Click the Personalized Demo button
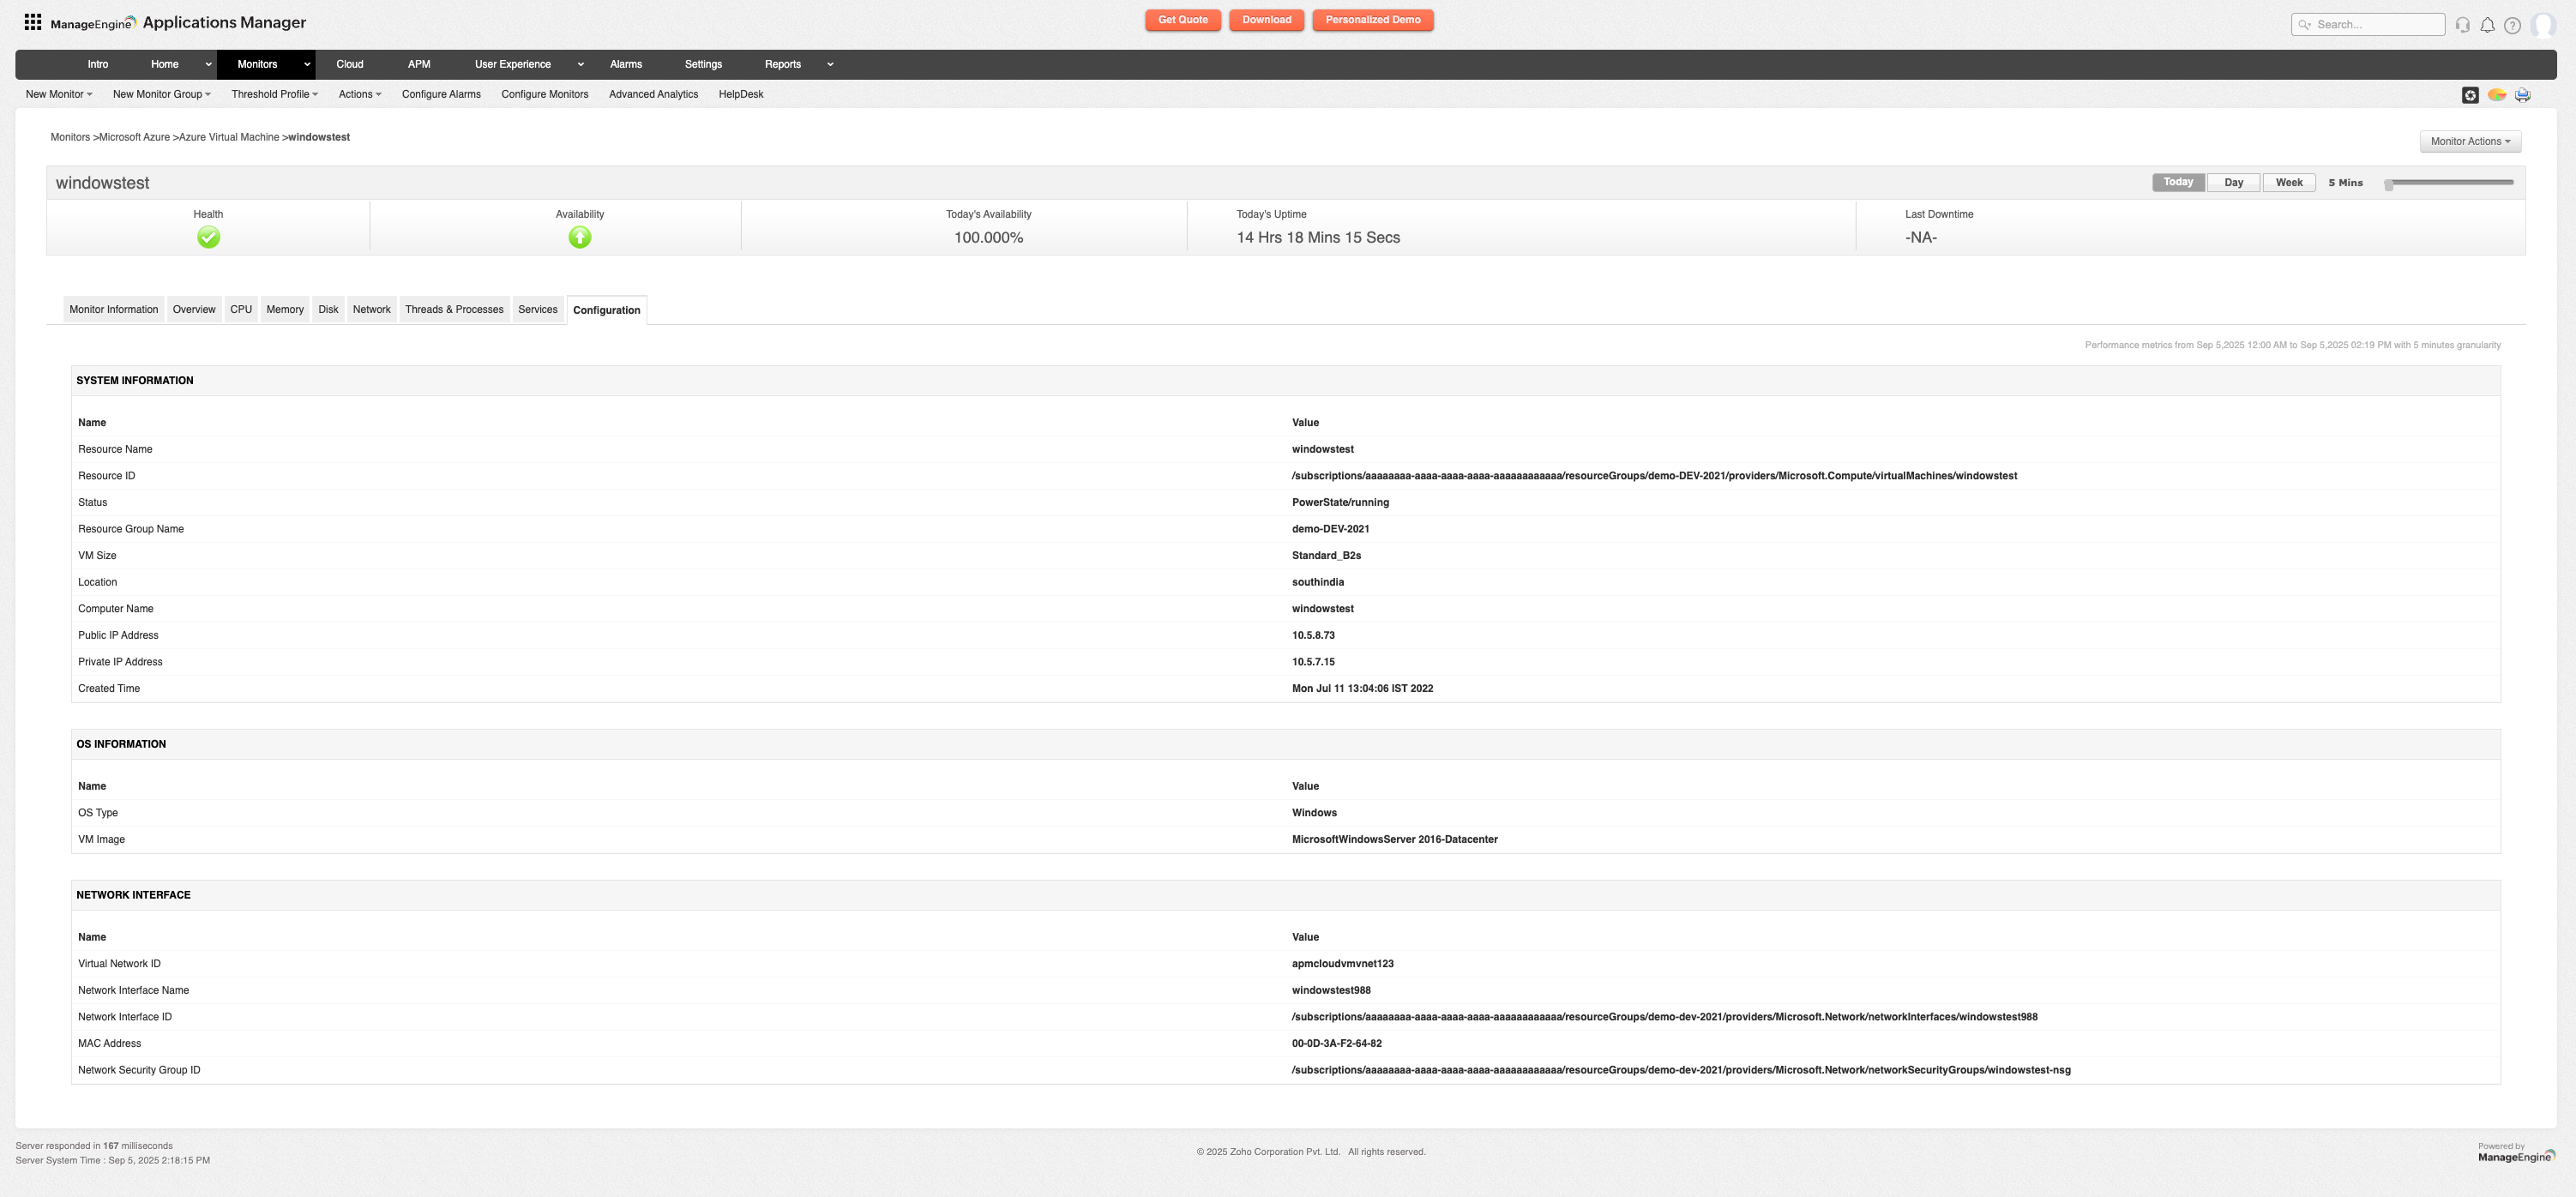This screenshot has height=1197, width=2576. [x=1373, y=19]
